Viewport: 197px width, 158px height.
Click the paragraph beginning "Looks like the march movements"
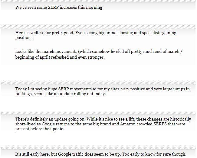99,54
